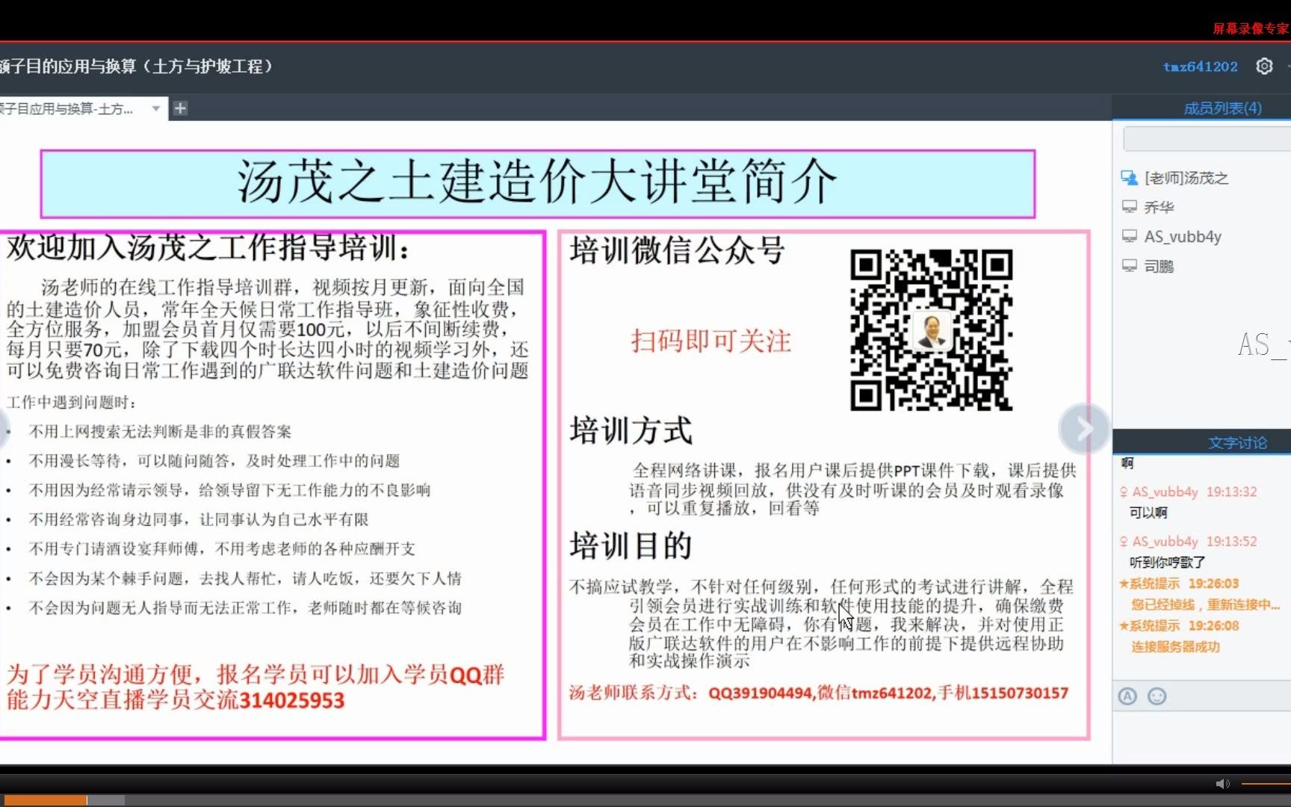Screen dimensions: 1291x807
Task: Click the bullet 不用上网搜索无法判断是非的真假答案
Action: pyautogui.click(x=160, y=432)
